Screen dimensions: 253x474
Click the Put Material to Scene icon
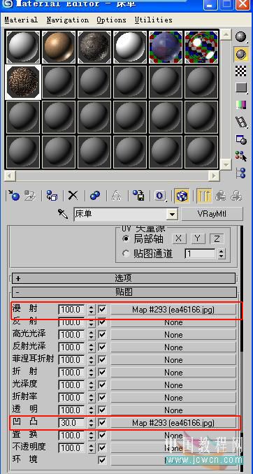coord(30,196)
